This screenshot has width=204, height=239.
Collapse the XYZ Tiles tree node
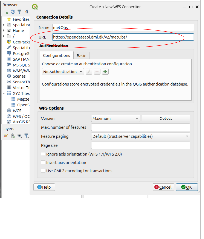[4, 94]
